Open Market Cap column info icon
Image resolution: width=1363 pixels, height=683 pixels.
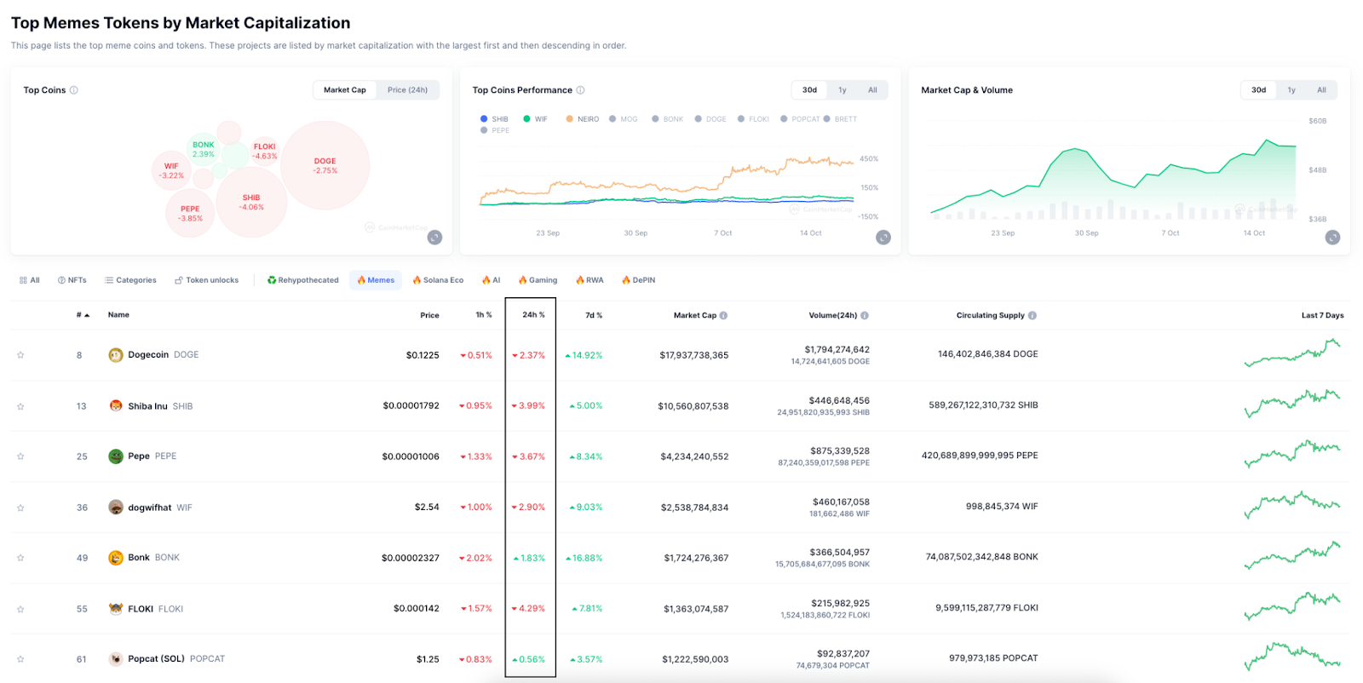[723, 315]
